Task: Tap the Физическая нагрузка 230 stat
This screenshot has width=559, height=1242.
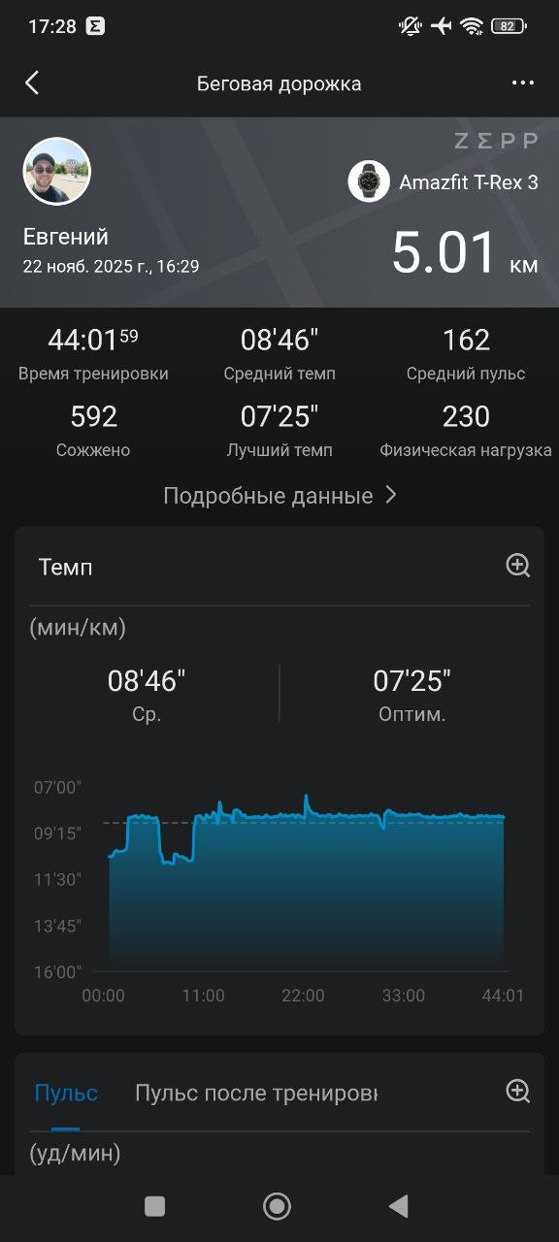Action: click(x=466, y=431)
